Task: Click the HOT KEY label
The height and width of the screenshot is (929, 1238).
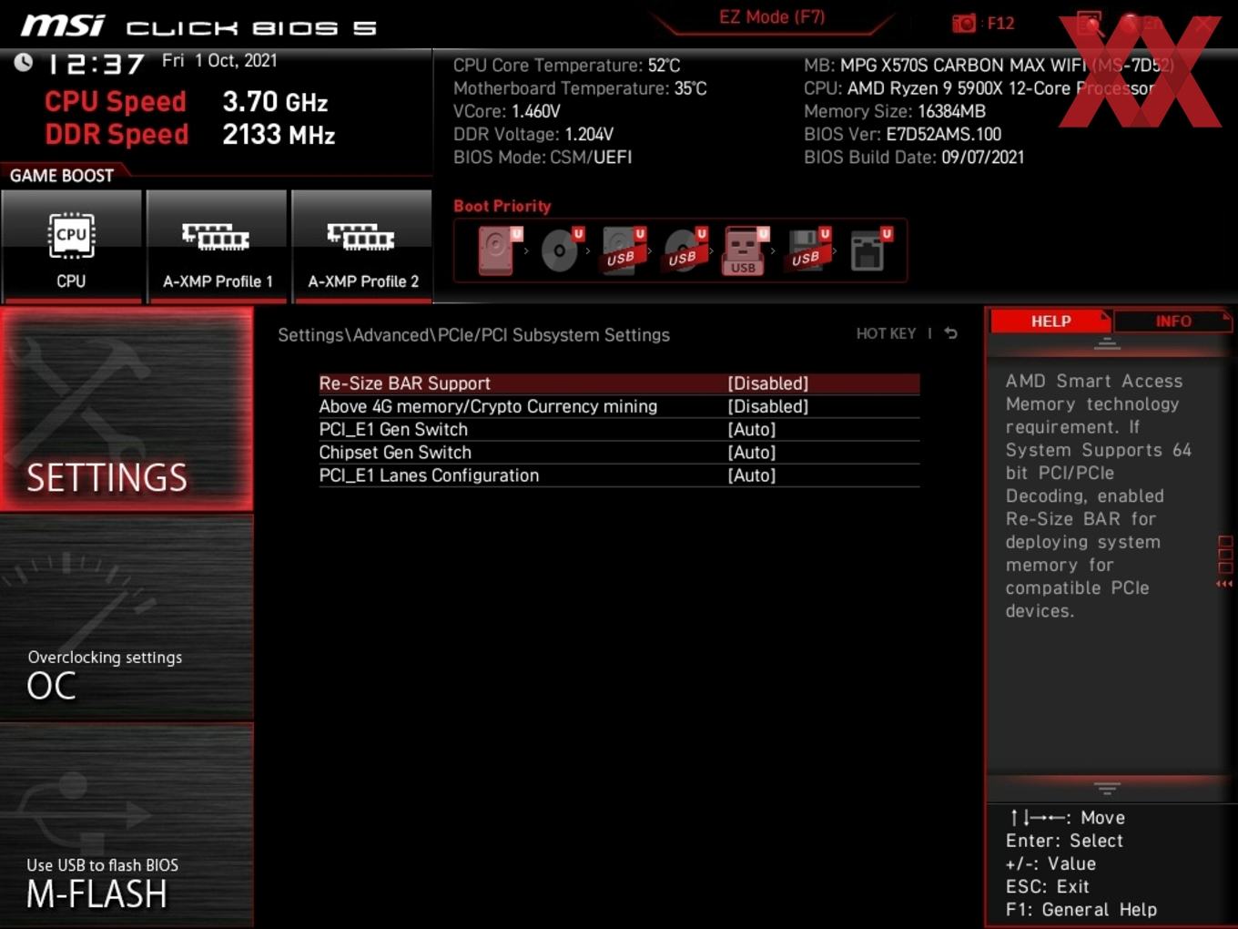Action: tap(886, 333)
